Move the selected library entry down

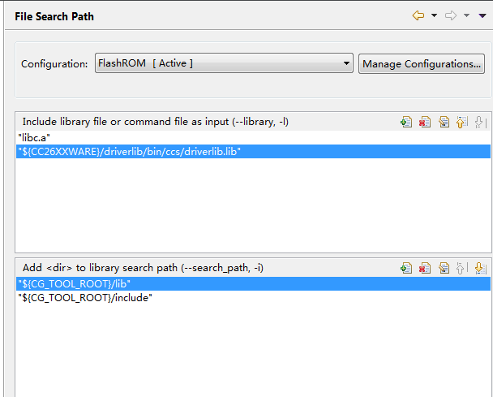click(480, 122)
